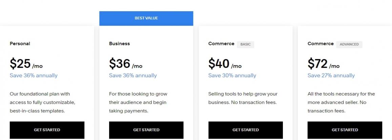The image size is (392, 140).
Task: Click the $72 per month price
Action: point(323,64)
